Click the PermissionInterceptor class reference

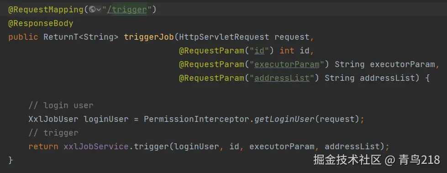tap(197, 119)
